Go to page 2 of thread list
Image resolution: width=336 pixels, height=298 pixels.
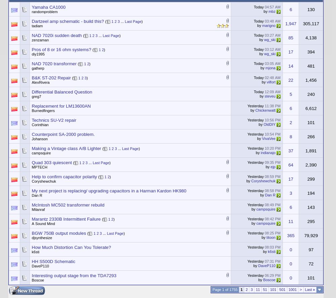(247, 290)
